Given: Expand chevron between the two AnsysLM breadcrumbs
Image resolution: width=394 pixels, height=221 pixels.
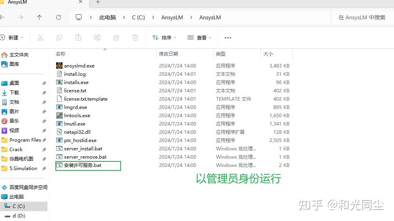Looking at the screenshot, I should [191, 17].
